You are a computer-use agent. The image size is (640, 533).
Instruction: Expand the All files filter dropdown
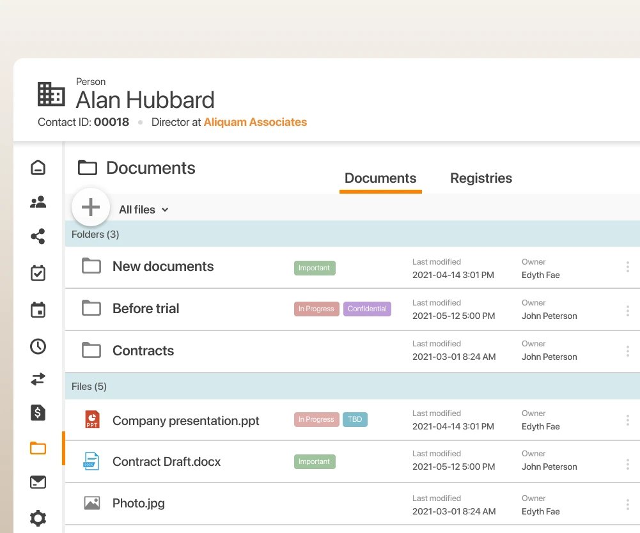tap(143, 210)
